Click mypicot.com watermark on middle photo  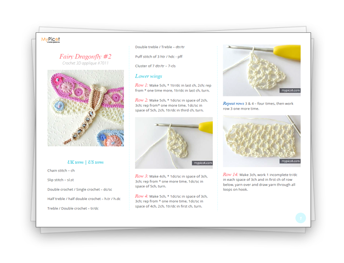point(202,163)
